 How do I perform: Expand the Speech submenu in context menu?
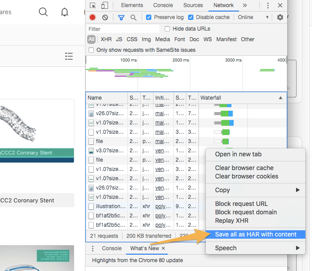255,248
